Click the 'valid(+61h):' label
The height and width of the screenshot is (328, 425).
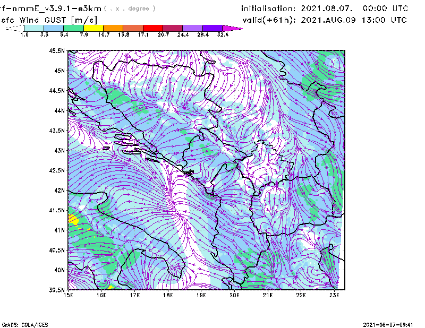pos(269,20)
